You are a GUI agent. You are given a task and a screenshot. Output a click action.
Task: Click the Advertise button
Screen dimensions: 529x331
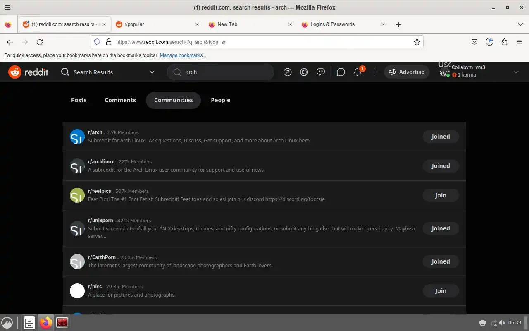coord(407,72)
